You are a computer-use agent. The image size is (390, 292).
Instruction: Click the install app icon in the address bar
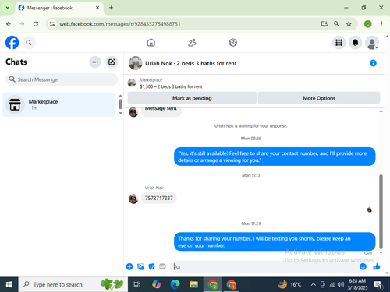[x=324, y=24]
